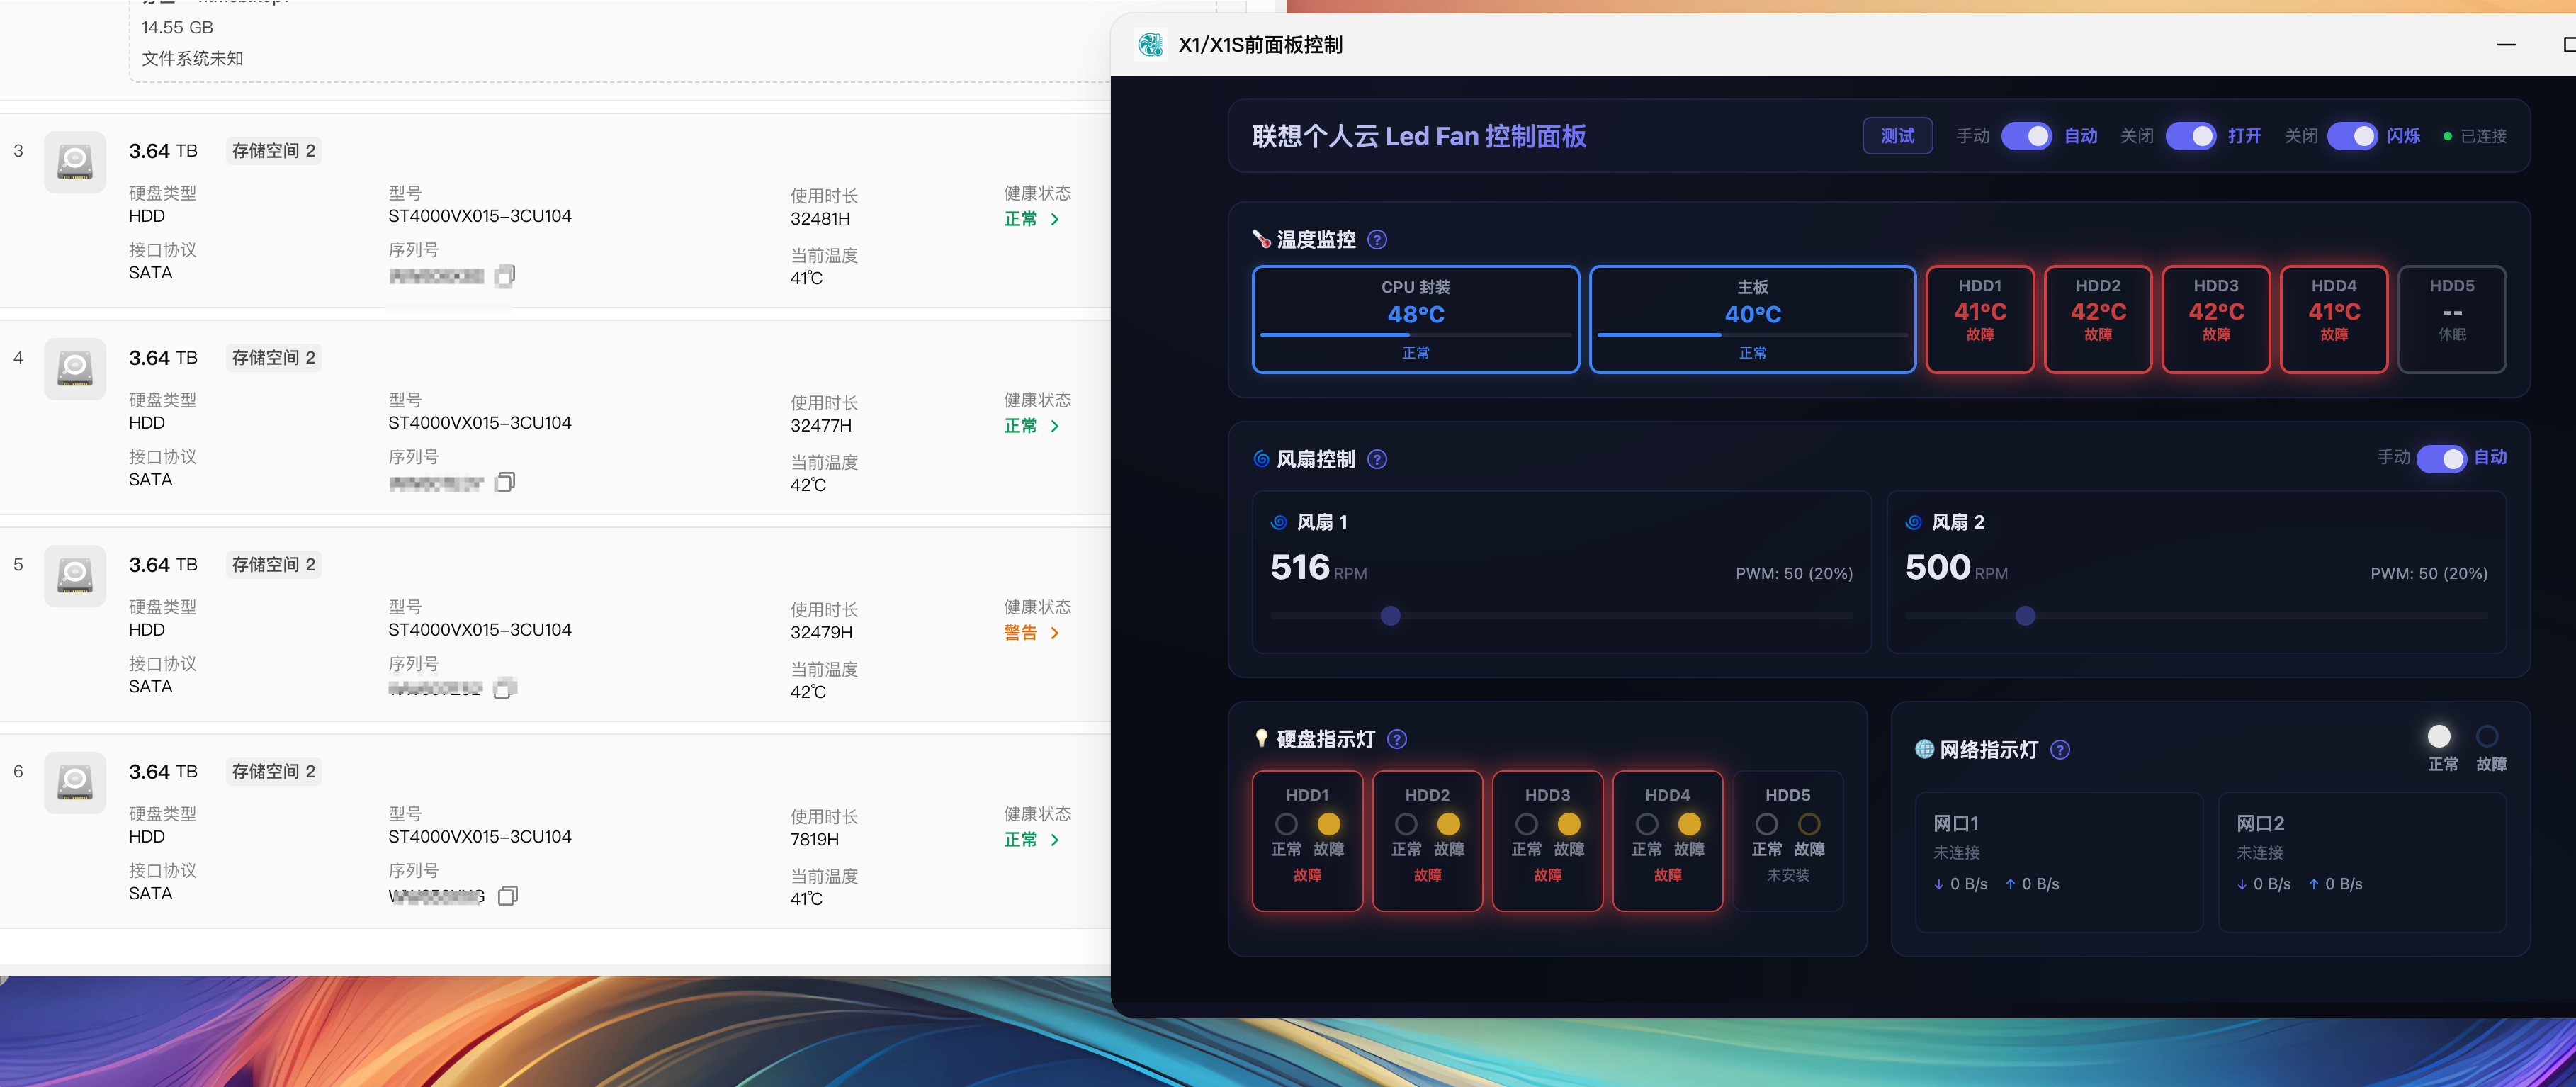Click the 网口1 network port card
Screen dimensions: 2576x1087
click(2059, 862)
